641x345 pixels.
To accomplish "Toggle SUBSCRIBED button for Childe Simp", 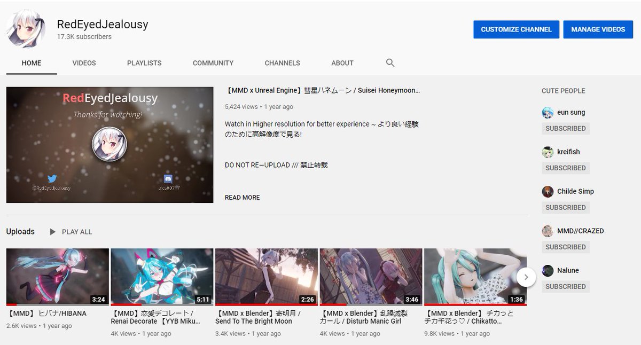I will (566, 208).
